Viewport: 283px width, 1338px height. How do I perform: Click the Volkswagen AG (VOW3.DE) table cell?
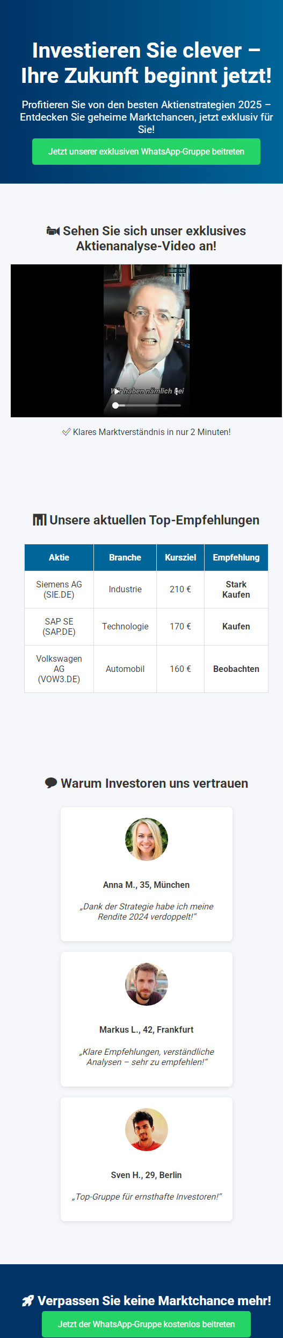(x=59, y=669)
